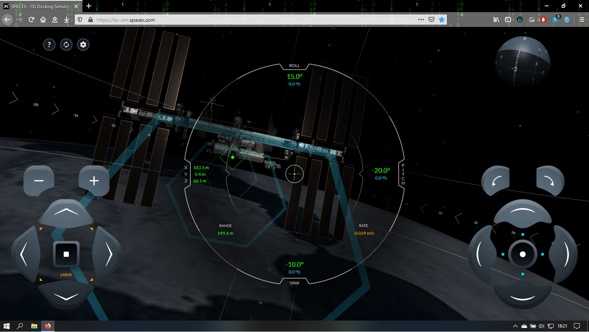The height and width of the screenshot is (332, 589).
Task: Open the Windows notification center
Action: 577,326
